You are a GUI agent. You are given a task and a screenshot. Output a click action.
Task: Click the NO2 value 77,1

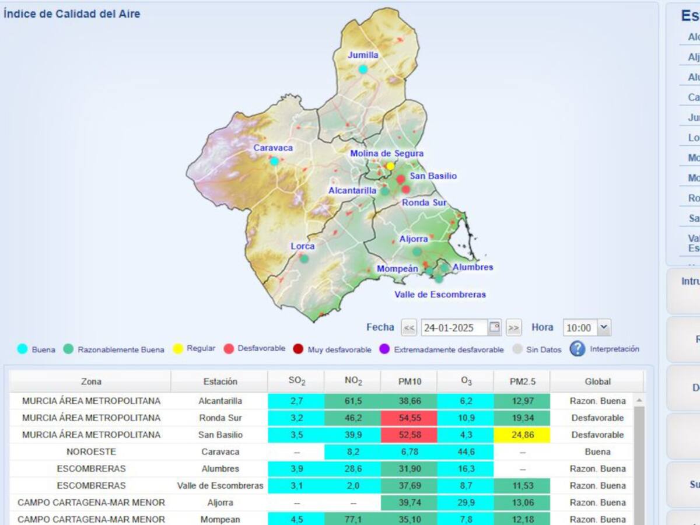(353, 519)
